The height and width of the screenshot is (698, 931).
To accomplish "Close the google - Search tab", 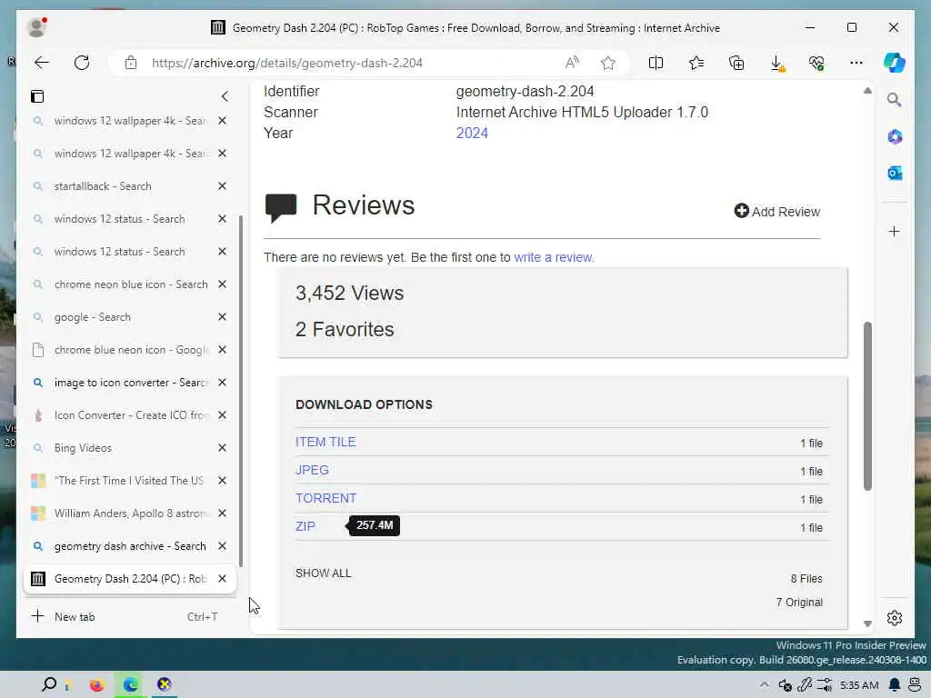I will 222,317.
